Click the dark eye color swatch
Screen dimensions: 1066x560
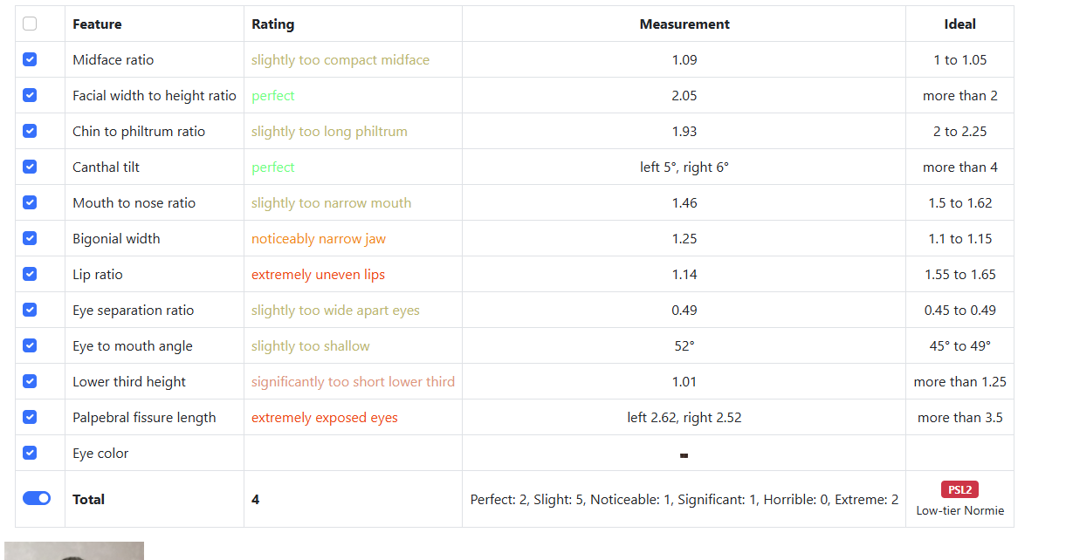point(684,455)
